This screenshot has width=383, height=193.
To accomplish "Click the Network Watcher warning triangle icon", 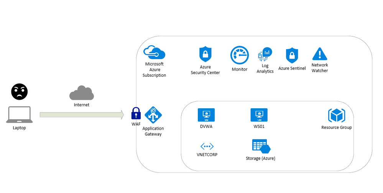I will pyautogui.click(x=320, y=54).
